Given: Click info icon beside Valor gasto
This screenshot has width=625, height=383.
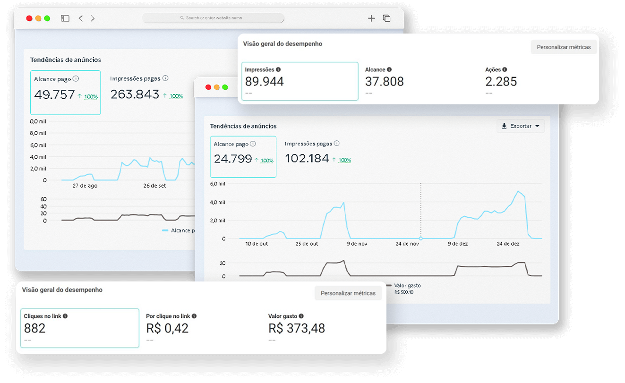Looking at the screenshot, I should pos(301,316).
